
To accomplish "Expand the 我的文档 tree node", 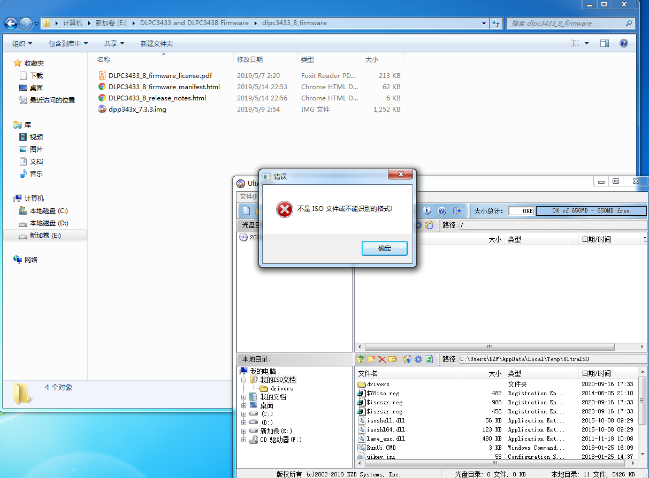I will [244, 397].
